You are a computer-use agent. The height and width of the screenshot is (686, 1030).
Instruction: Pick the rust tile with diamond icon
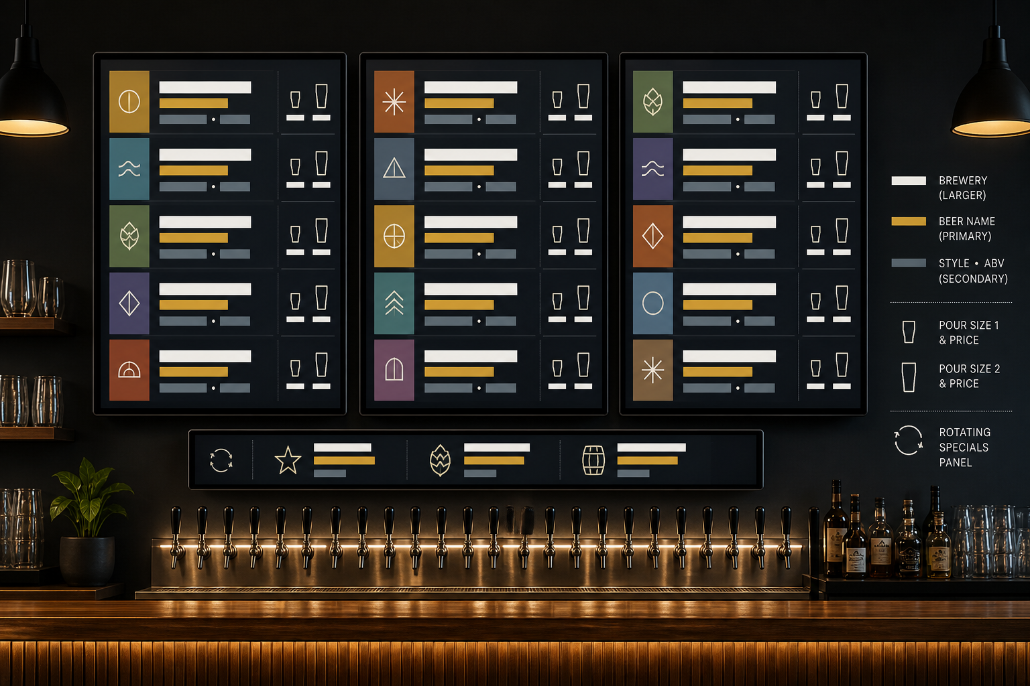(x=652, y=236)
